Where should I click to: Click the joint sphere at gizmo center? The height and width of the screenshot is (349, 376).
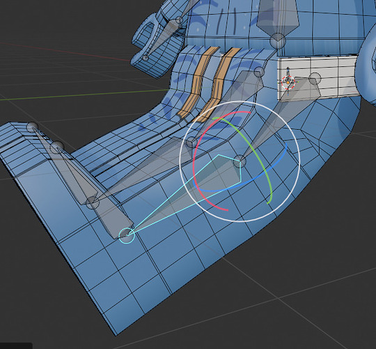(240, 161)
